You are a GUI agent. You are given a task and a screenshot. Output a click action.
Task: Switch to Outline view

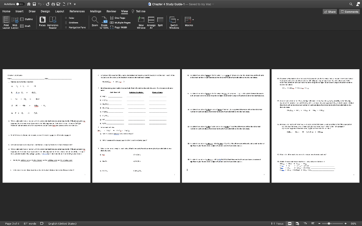(26, 19)
